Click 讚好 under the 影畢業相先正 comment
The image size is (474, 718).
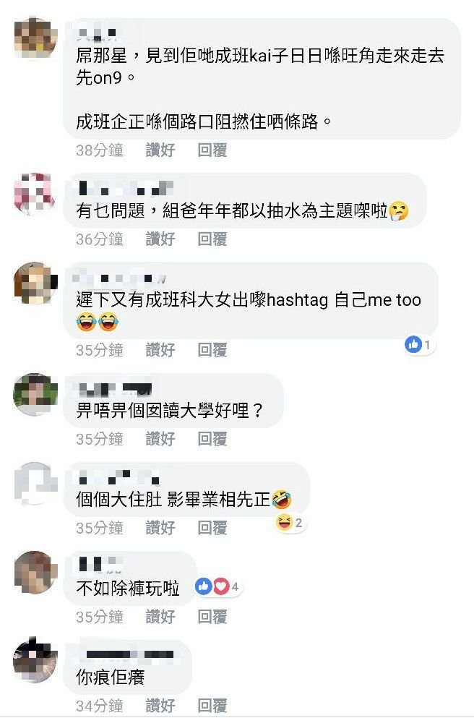[160, 528]
